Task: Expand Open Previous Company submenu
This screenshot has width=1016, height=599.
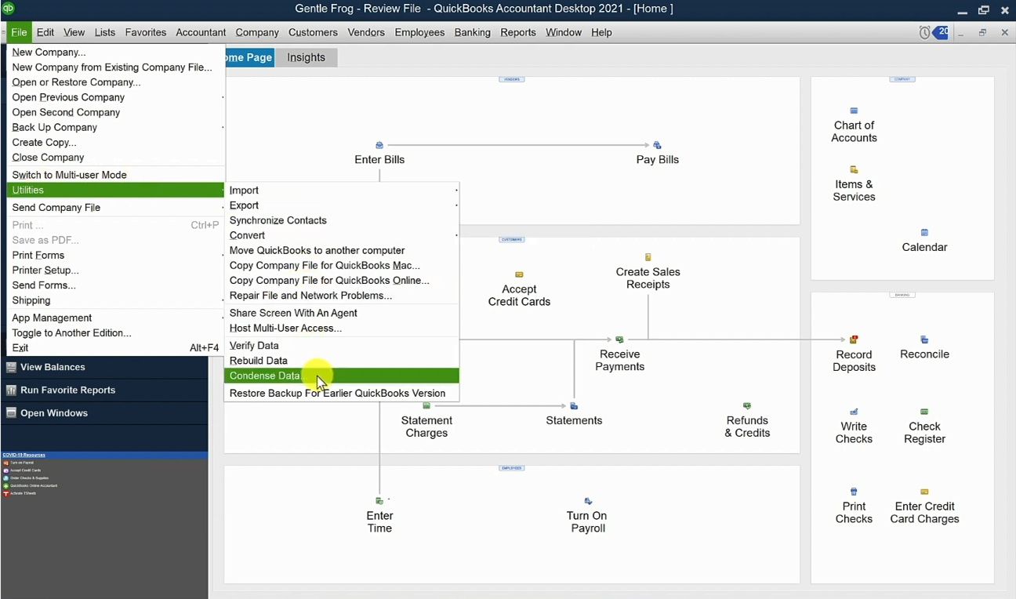Action: [116, 97]
